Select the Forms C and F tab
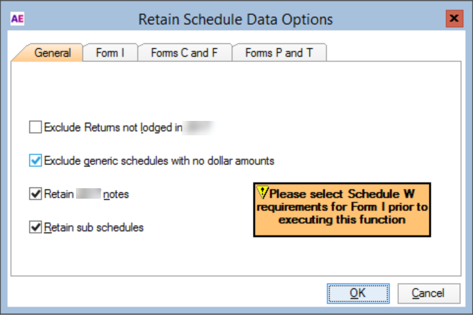473x315 pixels. click(x=184, y=53)
